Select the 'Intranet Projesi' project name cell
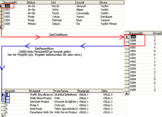The width and height of the screenshot is (162, 117). (41, 101)
